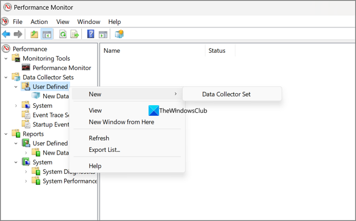Click the System Diagnostics report folder icon
The height and width of the screenshot is (221, 356).
(36, 172)
